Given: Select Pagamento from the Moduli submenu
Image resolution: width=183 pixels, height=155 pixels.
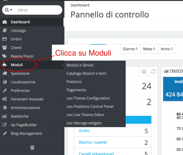Looking at the screenshot, I should pos(76,90).
